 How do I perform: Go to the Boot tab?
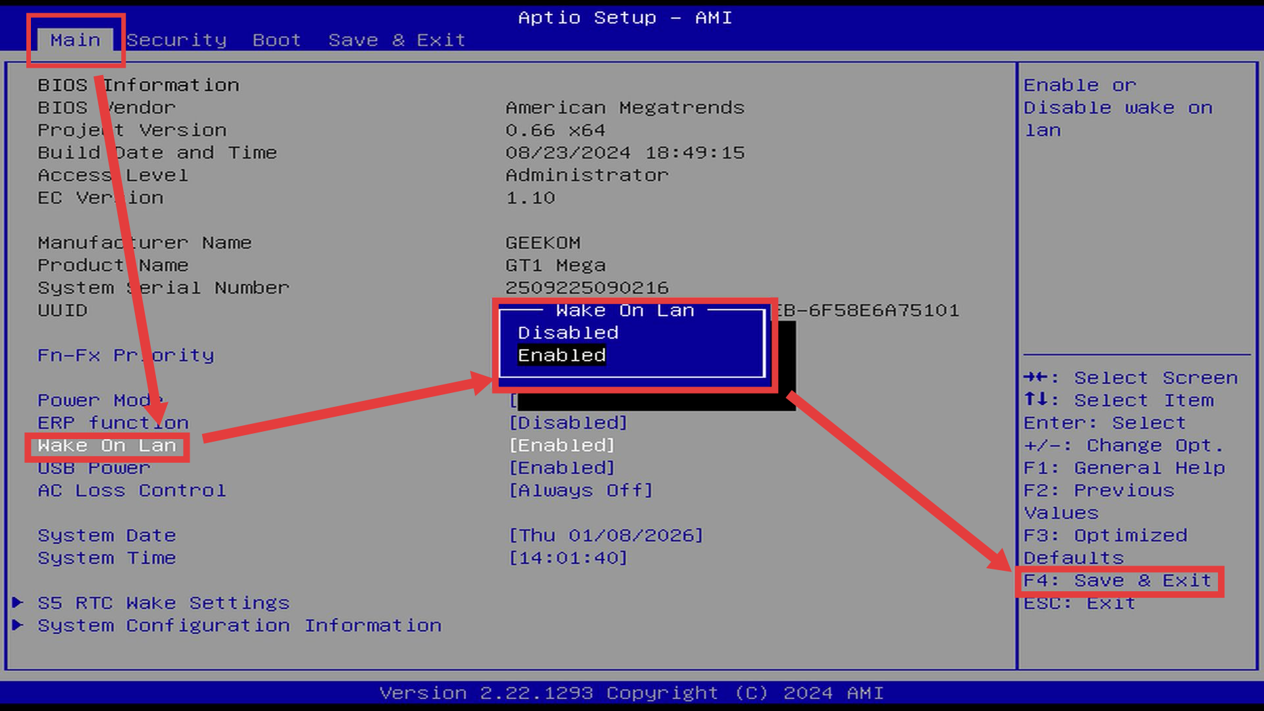pos(276,40)
